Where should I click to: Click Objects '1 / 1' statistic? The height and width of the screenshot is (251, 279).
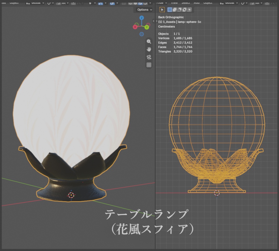pyautogui.click(x=176, y=34)
